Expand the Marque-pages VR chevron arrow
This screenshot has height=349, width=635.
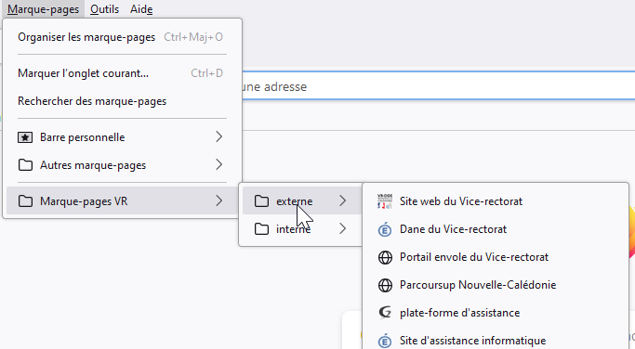pos(219,200)
